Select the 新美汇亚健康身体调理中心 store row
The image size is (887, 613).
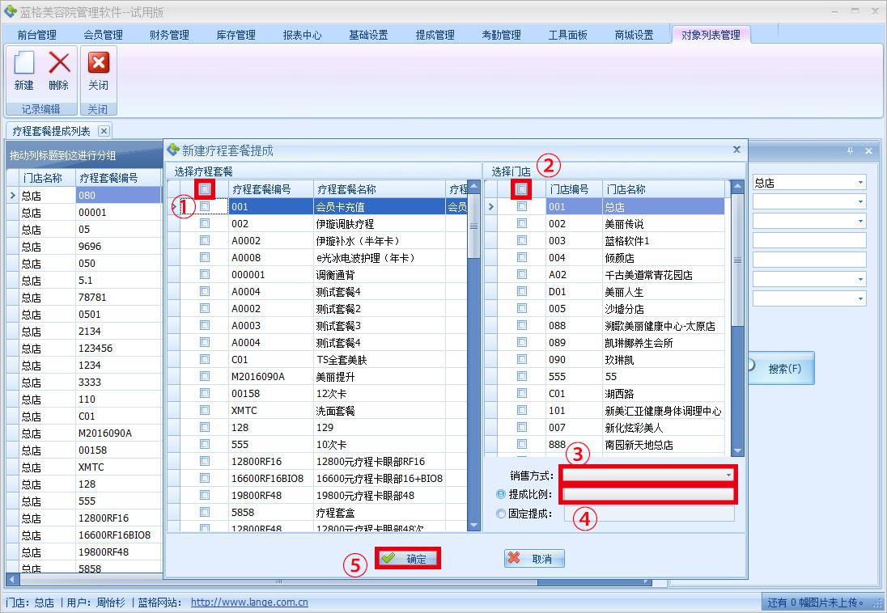605,410
